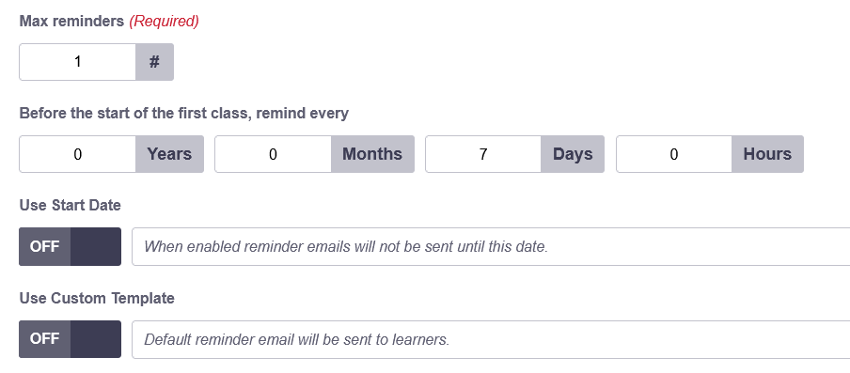This screenshot has height=373, width=850.
Task: Focus the Months value field
Action: 274,154
